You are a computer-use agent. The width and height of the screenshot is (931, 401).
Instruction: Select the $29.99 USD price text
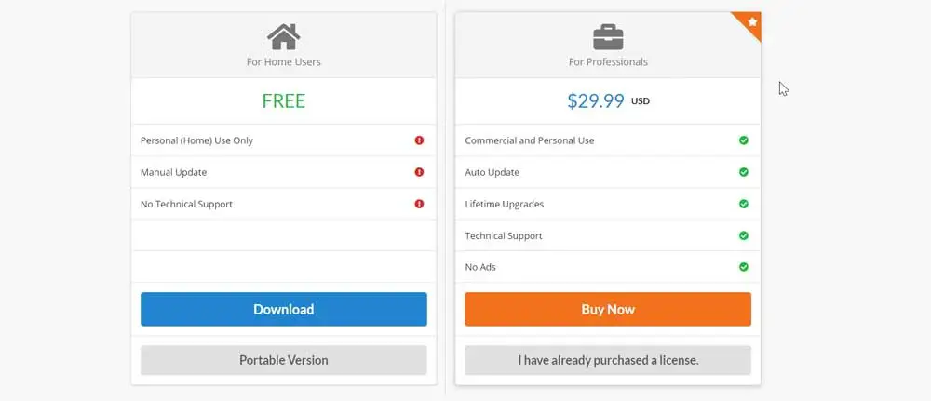(597, 101)
